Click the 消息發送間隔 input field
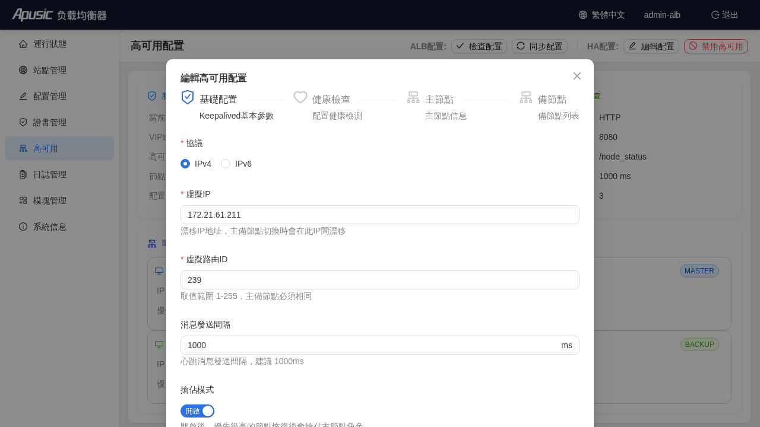Viewport: 760px width, 427px height. tap(380, 345)
